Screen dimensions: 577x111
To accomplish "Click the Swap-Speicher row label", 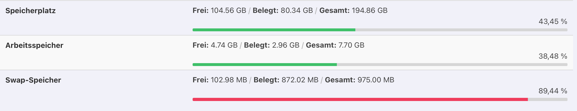I will (x=33, y=80).
